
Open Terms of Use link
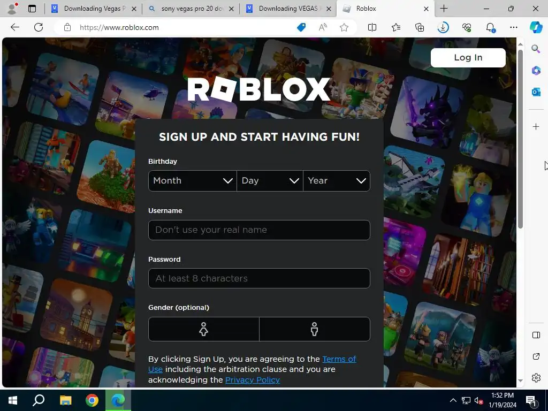pos(252,364)
